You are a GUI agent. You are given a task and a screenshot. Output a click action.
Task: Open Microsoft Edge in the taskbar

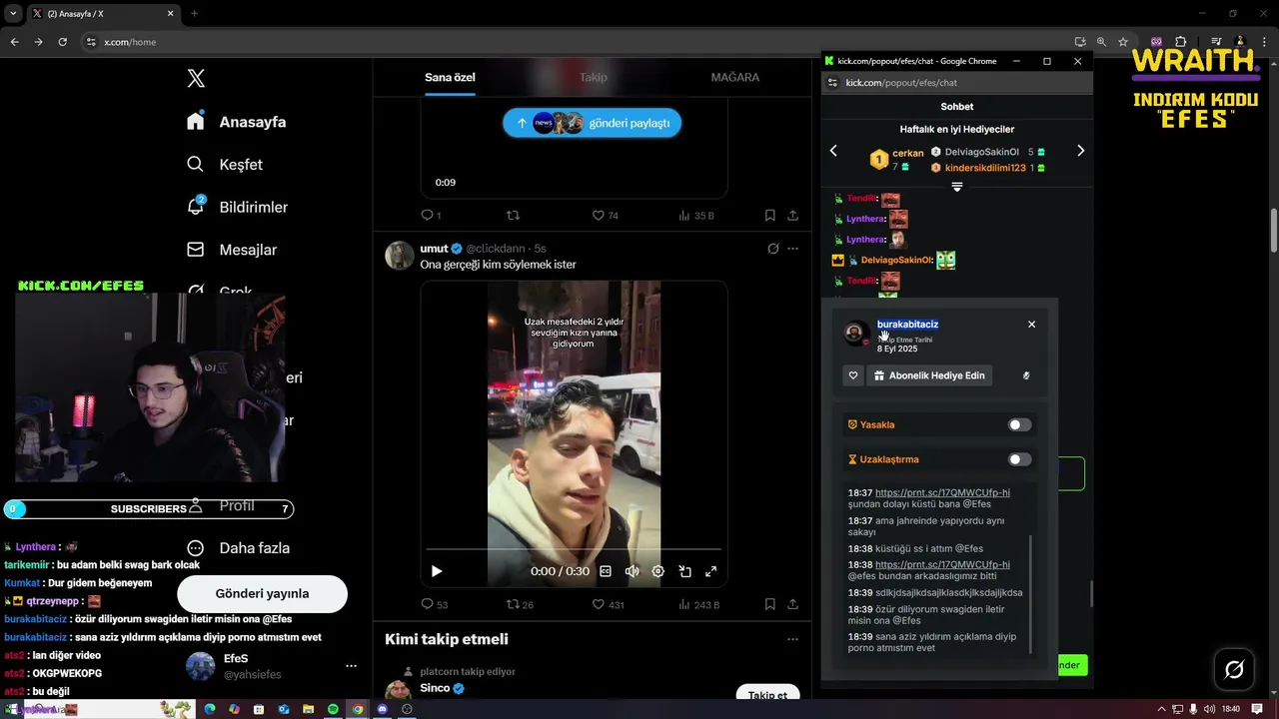(210, 709)
